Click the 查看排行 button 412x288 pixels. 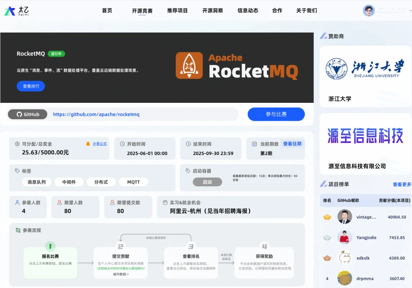click(x=31, y=86)
